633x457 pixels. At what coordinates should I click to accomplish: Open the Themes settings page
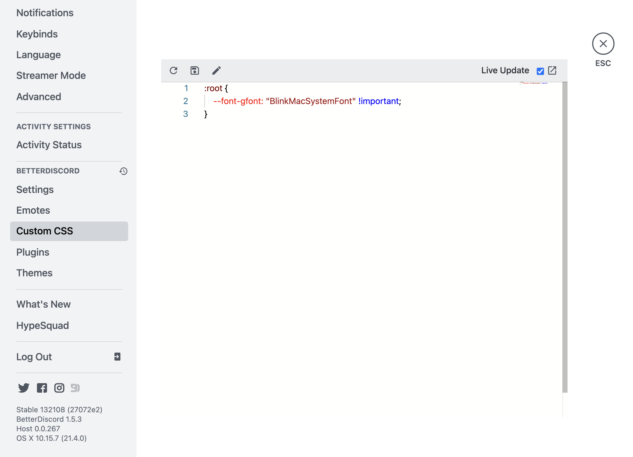click(34, 273)
